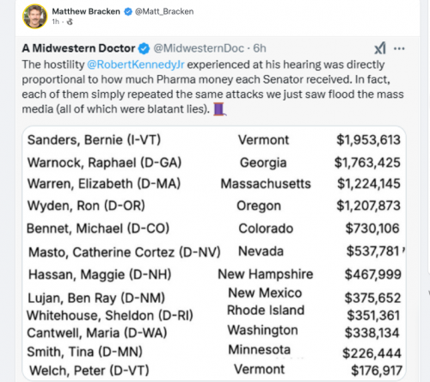430x382 pixels.
Task: Click the public audience icon beside 1h
Action: (70, 22)
